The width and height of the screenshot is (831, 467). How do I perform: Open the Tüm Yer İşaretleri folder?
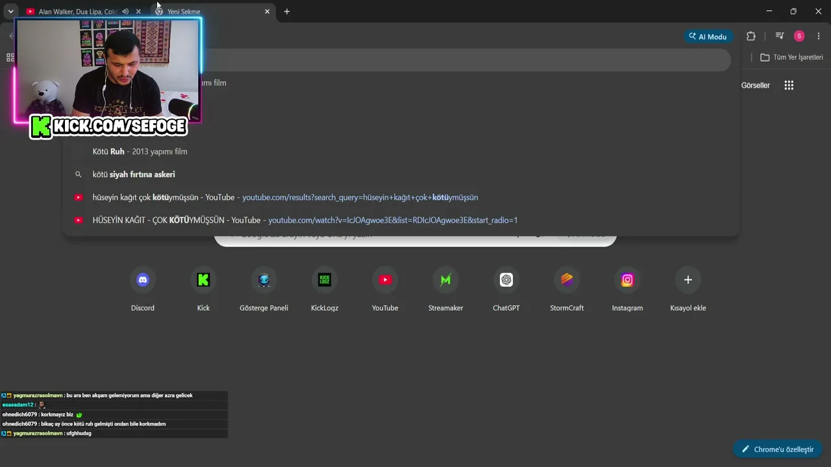tap(791, 57)
